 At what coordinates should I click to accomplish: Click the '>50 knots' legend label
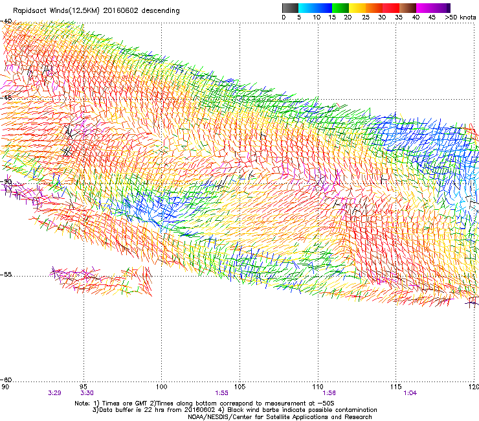[x=460, y=17]
